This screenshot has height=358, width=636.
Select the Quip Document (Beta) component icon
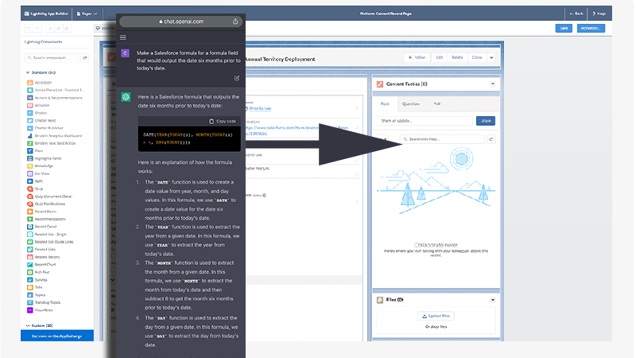29,196
